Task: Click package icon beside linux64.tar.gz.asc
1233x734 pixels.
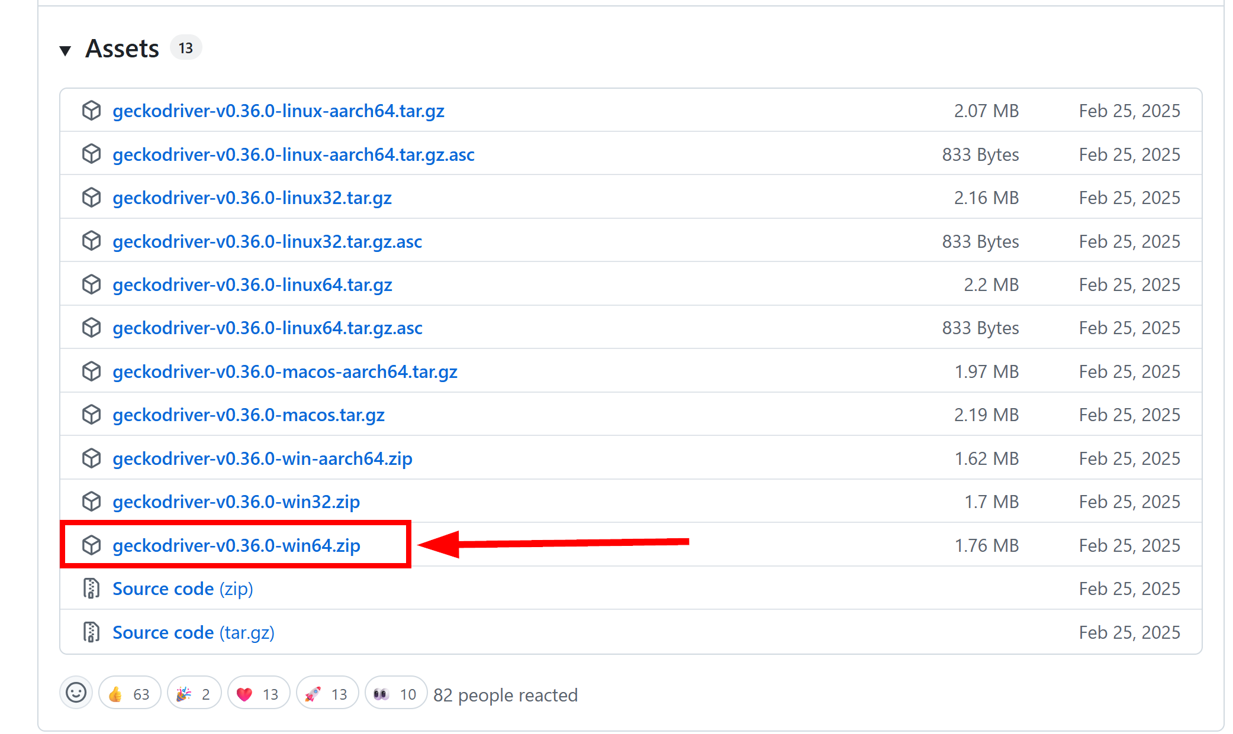Action: tap(91, 328)
